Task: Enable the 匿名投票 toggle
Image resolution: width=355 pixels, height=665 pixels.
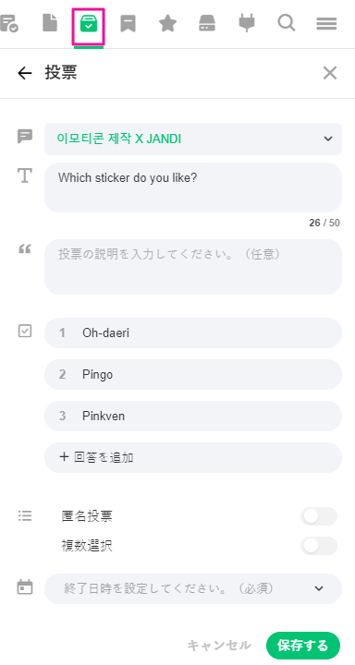Action: click(318, 516)
